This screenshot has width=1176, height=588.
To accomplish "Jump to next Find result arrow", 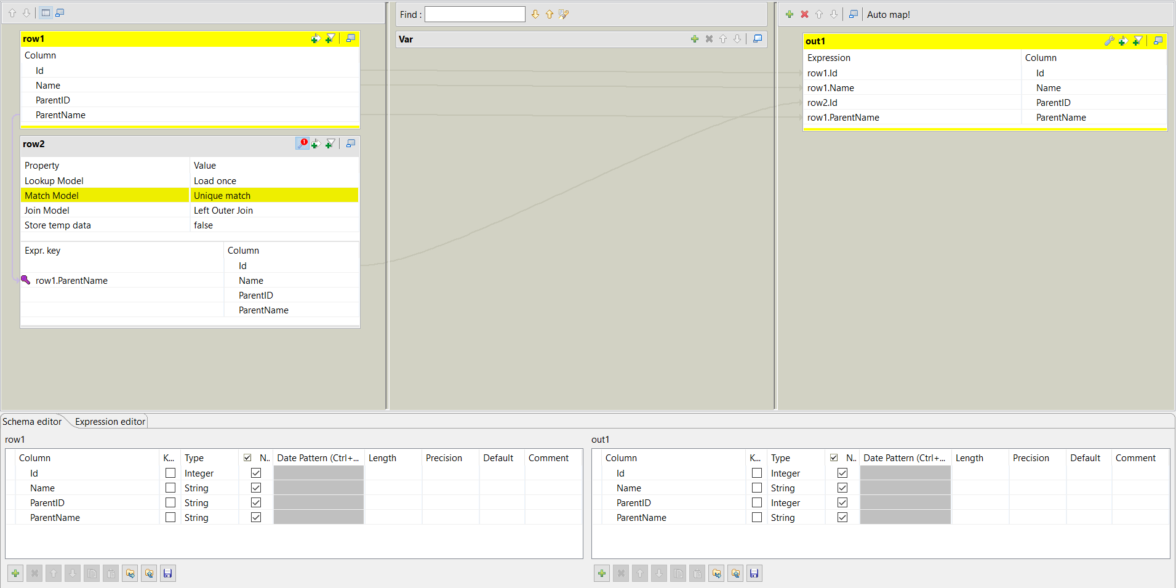I will pos(535,14).
